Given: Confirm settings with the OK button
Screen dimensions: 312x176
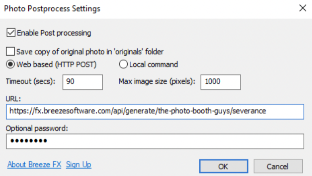Looking at the screenshot, I should (223, 166).
